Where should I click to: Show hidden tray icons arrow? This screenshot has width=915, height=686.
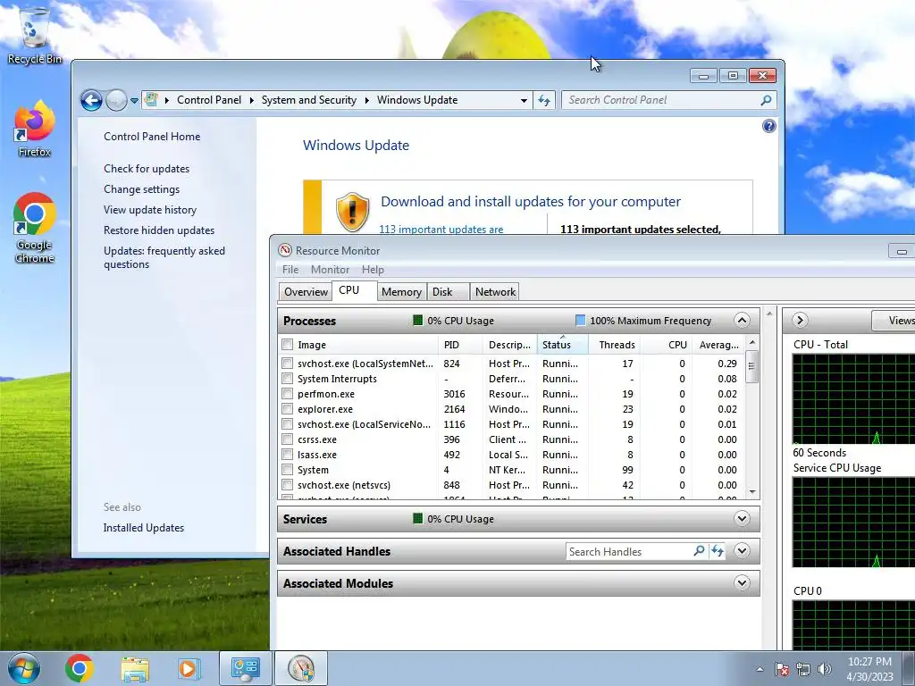point(760,669)
